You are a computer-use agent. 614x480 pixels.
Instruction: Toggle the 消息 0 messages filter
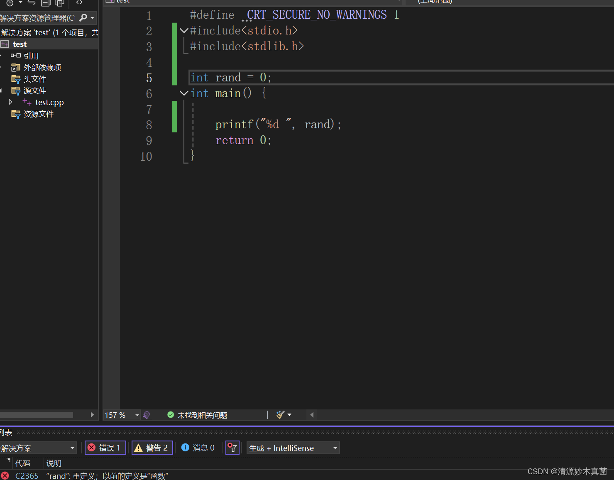[x=198, y=448]
